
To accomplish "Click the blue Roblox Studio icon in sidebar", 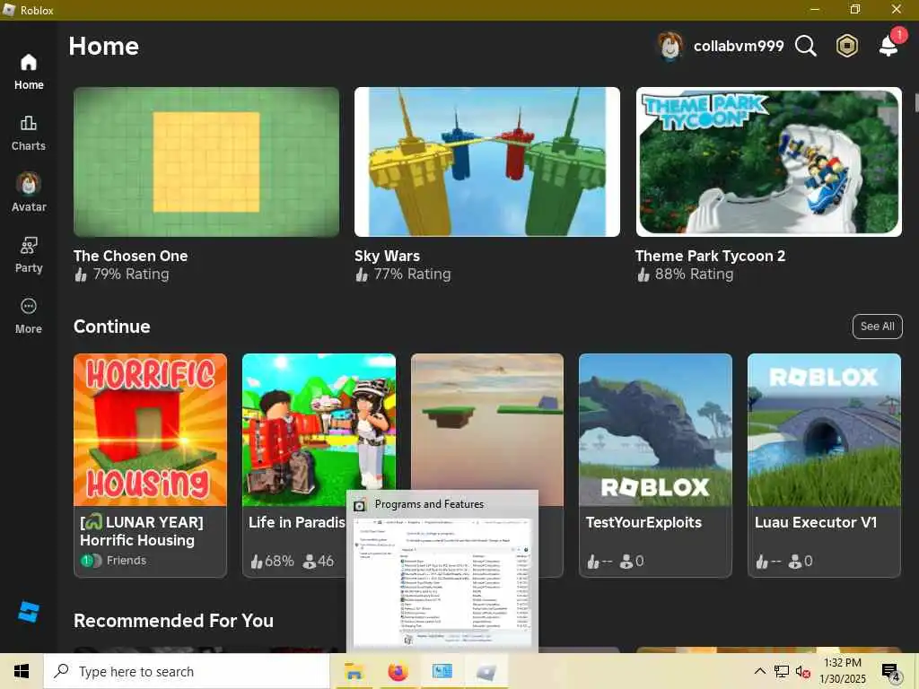I will [28, 612].
